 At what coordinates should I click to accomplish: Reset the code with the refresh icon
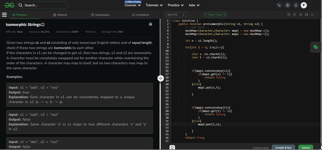pos(306,15)
